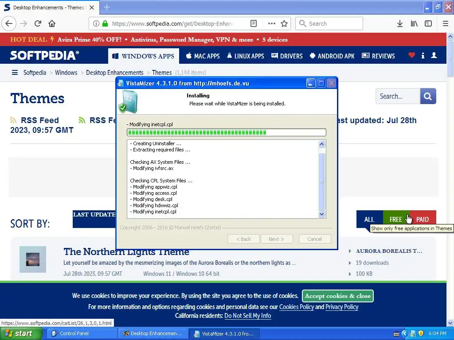The image size is (454, 340).
Task: Click the installer log scrollbar thumb
Action: 321,181
